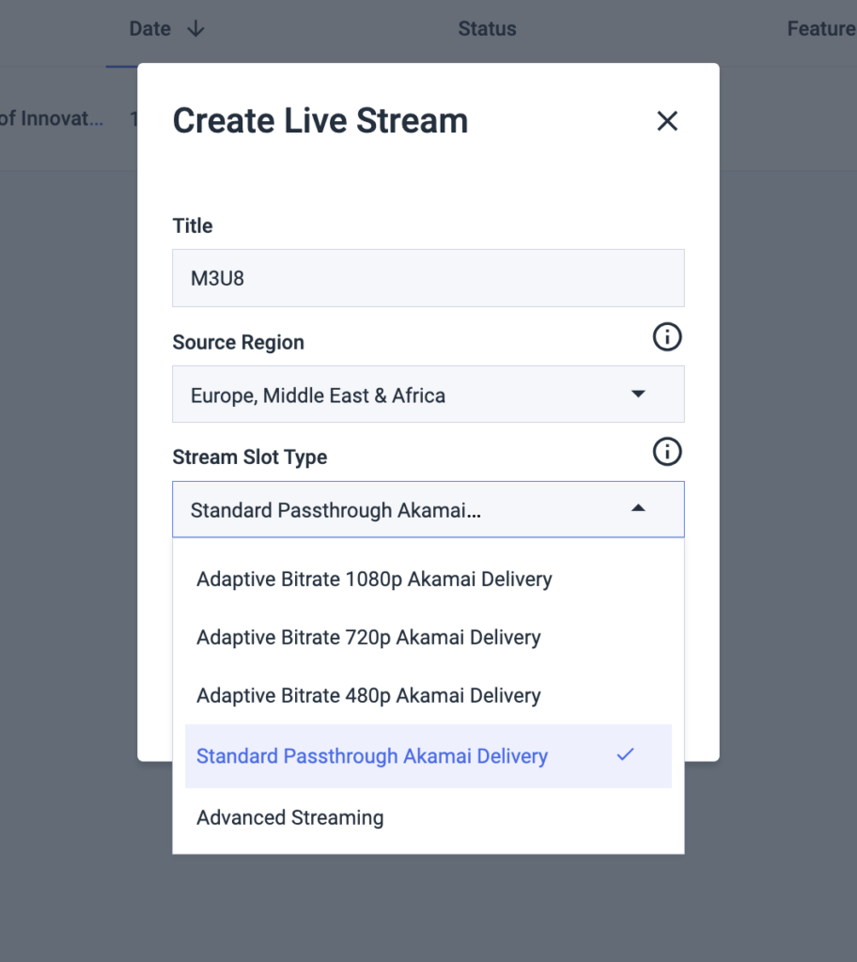Click the X to dismiss Create Live Stream

[x=667, y=120]
